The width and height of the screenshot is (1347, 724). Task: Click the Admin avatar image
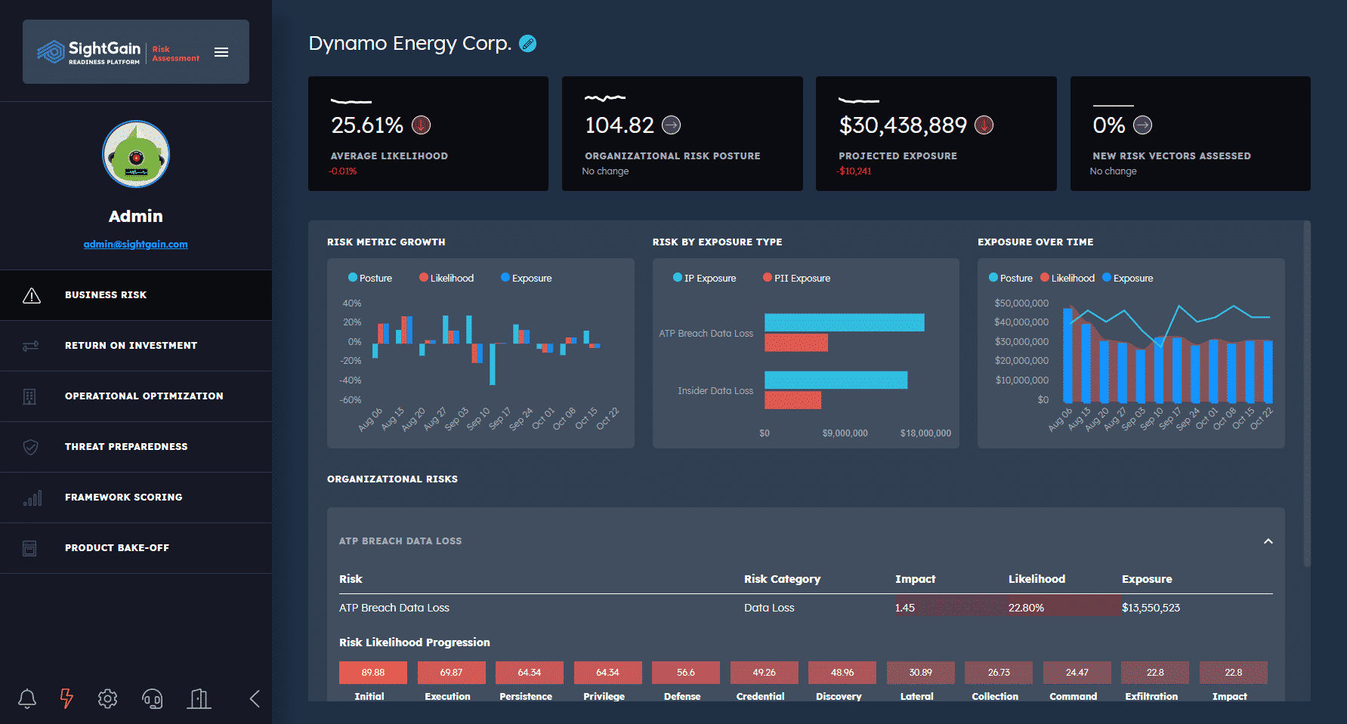[x=136, y=154]
